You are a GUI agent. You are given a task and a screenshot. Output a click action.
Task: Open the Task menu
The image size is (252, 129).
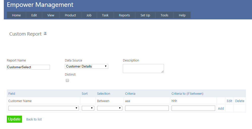(105, 15)
